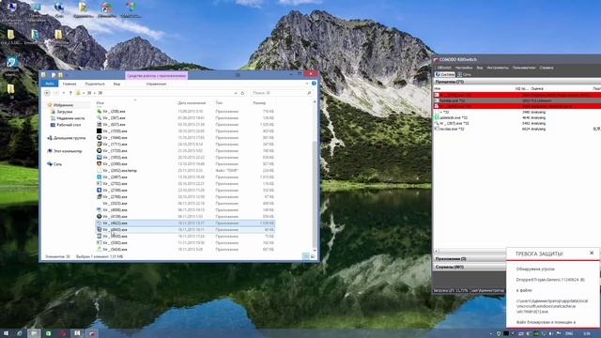The image size is (601, 338).
Task: Switch Explorer to details view icon
Action: 306,256
